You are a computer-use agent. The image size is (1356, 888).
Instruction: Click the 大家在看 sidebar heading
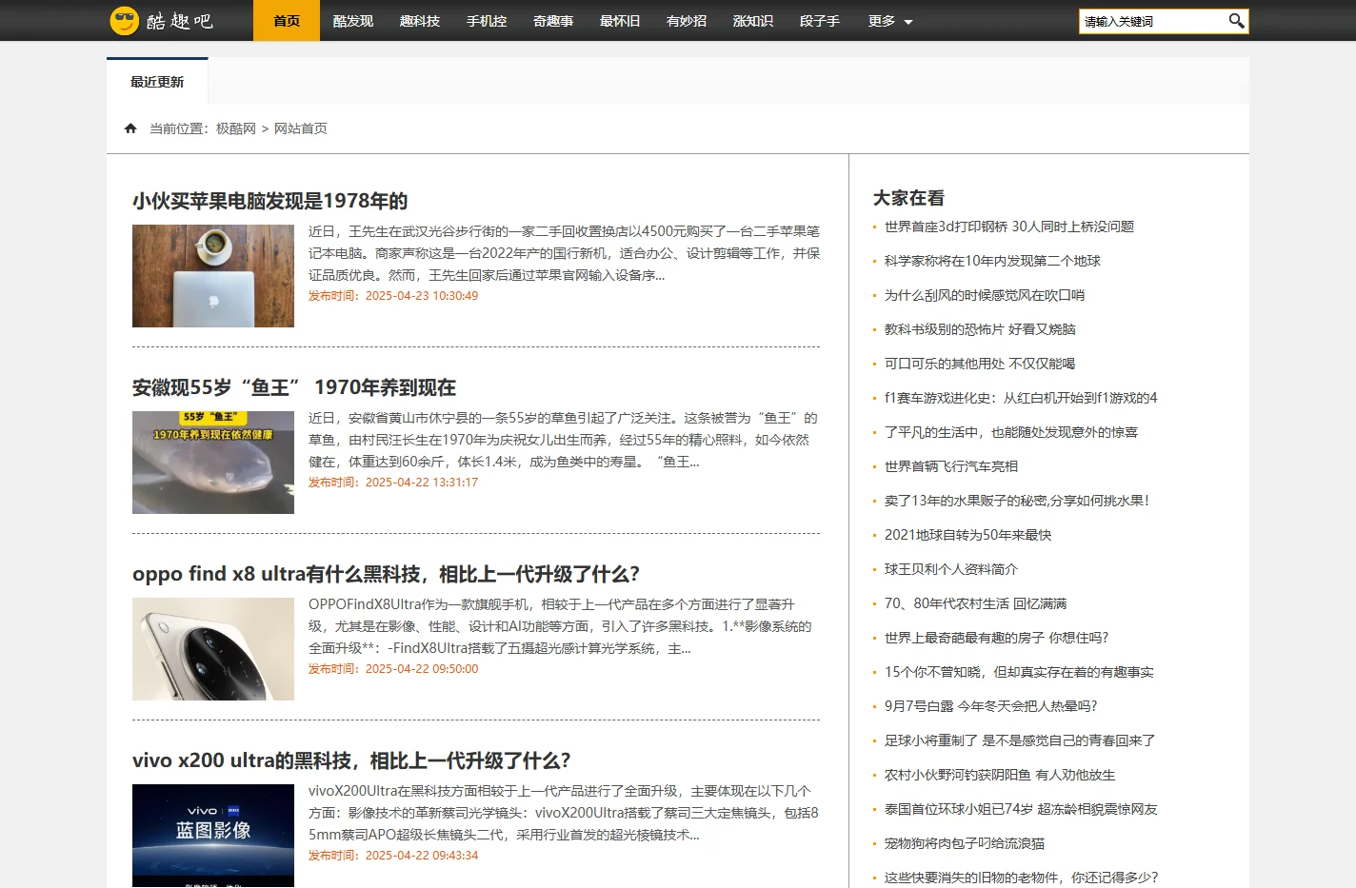(908, 198)
